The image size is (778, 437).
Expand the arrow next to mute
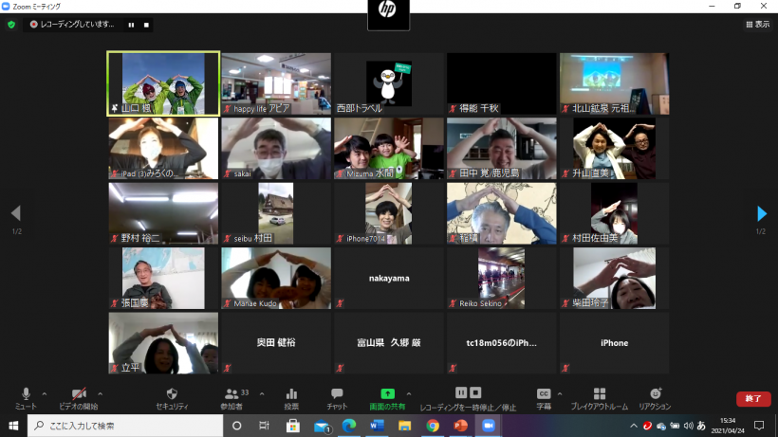pyautogui.click(x=44, y=393)
